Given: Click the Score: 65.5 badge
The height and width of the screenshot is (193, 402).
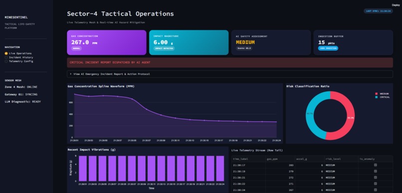Looking at the screenshot, I should point(244,48).
